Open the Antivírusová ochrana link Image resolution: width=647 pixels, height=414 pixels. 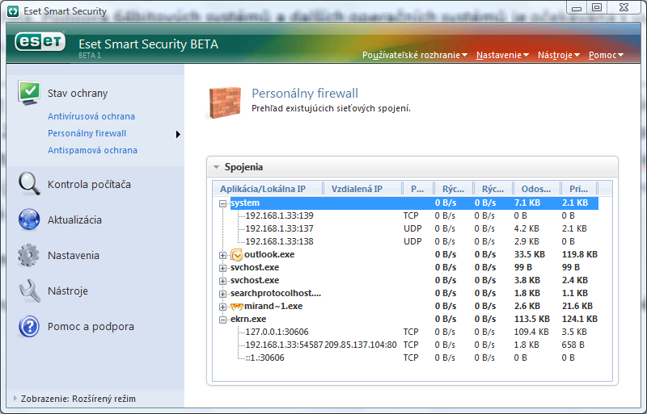coord(91,116)
